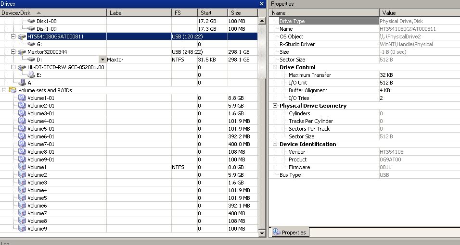Select the Volume3 tree row
Screen dimensions: 460x245
[x=129, y=182]
